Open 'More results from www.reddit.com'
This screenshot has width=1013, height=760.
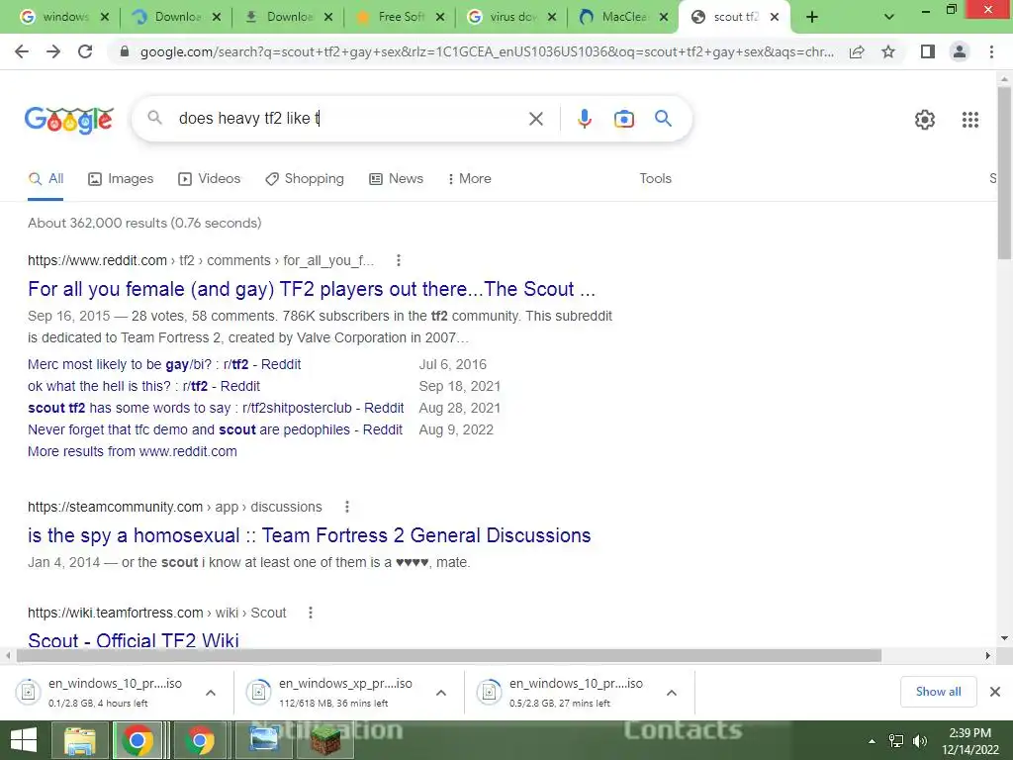(133, 451)
